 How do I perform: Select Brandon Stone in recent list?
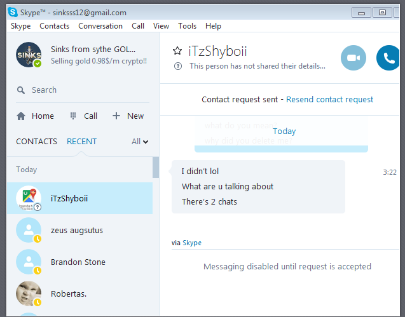(80, 262)
